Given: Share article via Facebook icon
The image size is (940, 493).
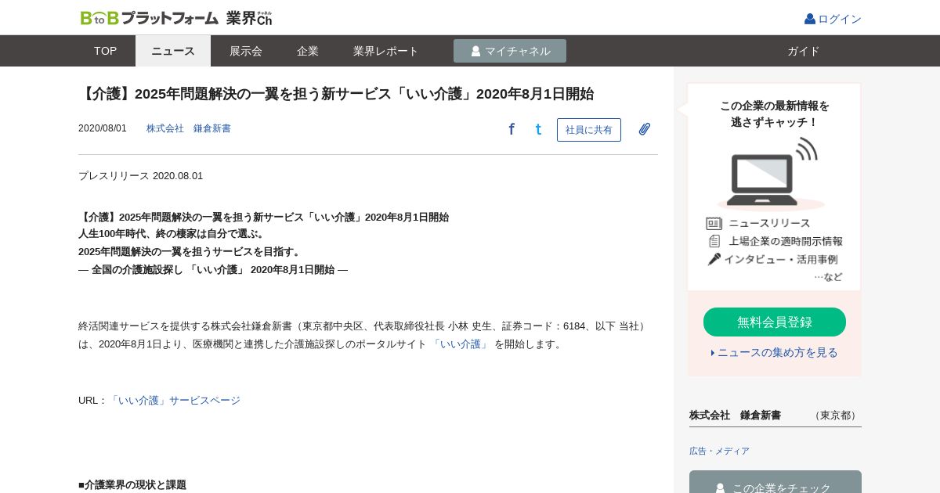Looking at the screenshot, I should pos(512,130).
